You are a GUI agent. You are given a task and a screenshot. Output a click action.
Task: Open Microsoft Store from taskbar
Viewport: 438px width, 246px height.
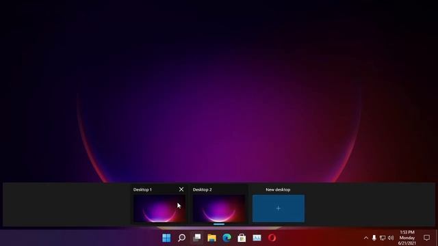click(242, 238)
